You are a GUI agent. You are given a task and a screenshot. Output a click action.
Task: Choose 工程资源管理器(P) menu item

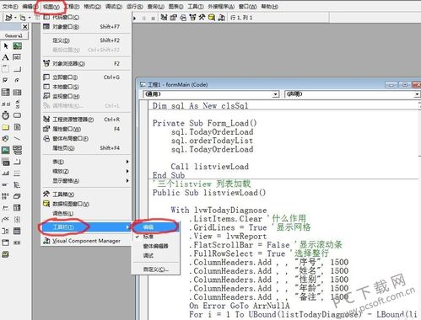(86, 120)
